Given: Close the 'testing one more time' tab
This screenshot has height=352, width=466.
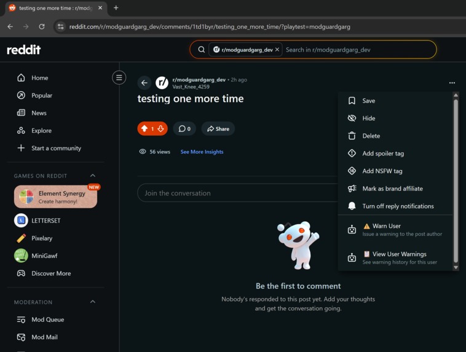Looking at the screenshot, I should [100, 8].
